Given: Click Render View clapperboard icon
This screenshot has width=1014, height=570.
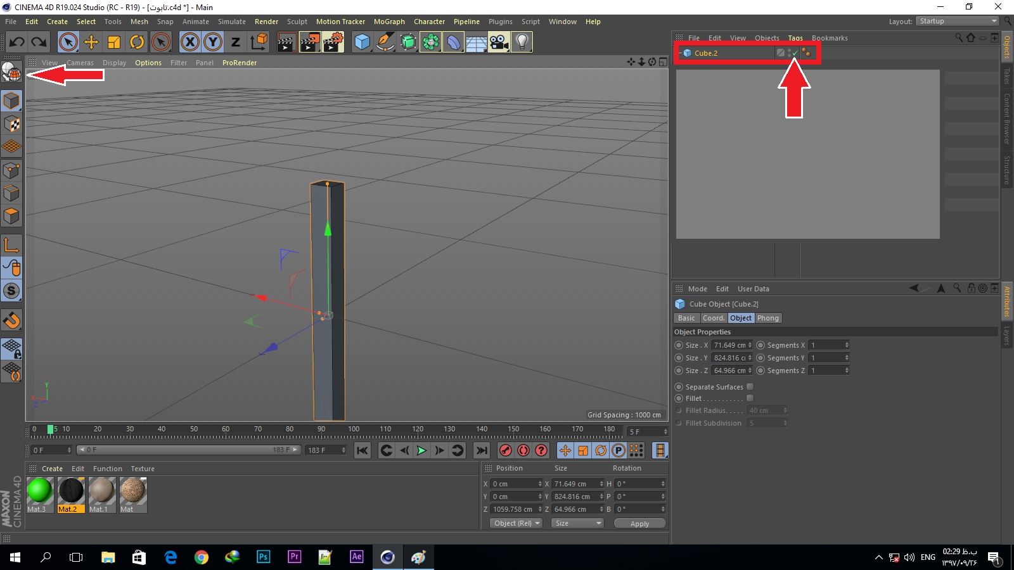Looking at the screenshot, I should coord(286,42).
